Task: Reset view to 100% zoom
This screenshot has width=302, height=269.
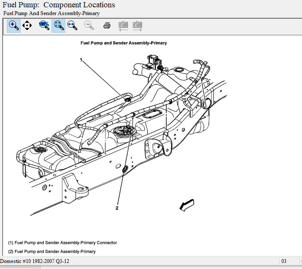Action: coord(44,26)
